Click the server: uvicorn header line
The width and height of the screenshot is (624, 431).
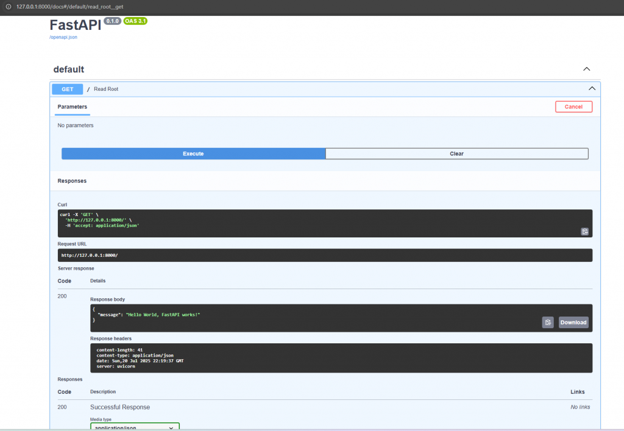[x=116, y=366]
